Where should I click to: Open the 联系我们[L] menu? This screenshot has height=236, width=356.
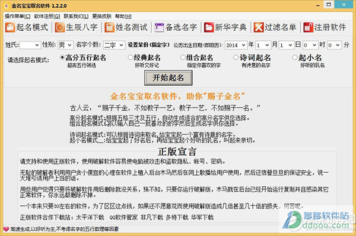pos(76,17)
